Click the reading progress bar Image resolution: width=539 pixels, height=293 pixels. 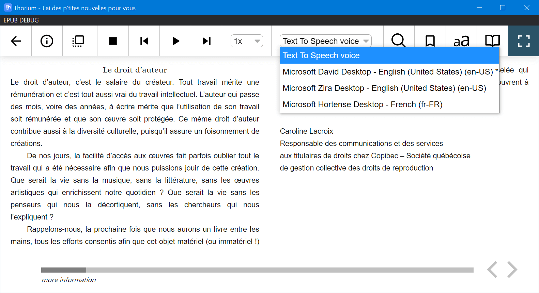coord(257,270)
